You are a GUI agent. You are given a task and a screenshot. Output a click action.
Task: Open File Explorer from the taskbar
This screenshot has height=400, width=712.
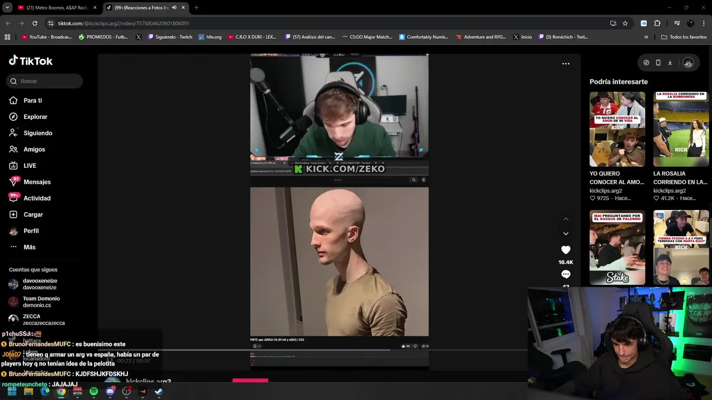(x=28, y=392)
